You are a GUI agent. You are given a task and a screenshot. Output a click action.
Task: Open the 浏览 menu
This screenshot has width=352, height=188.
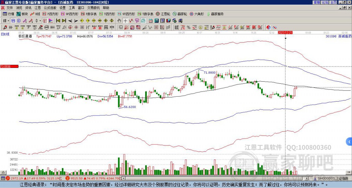point(19,8)
